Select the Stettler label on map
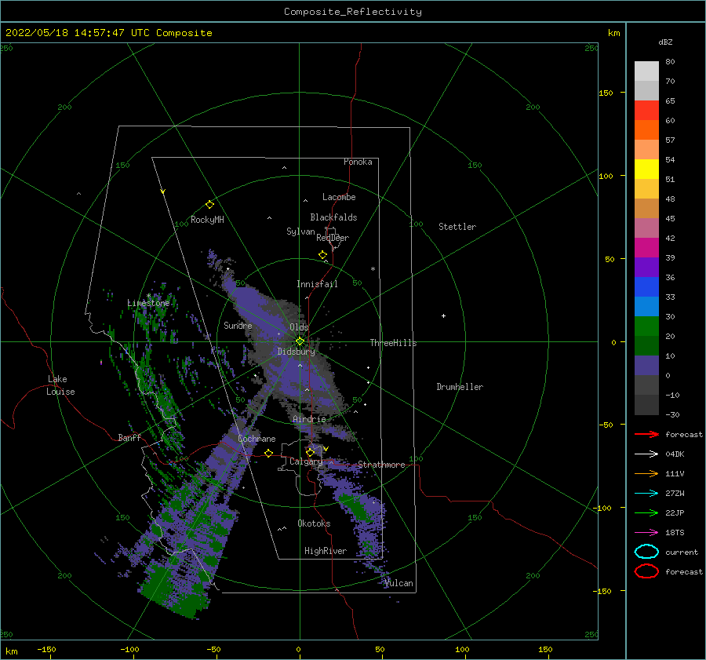 (x=457, y=227)
